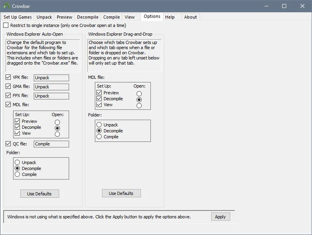Click Apply to save options
The image size is (312, 235).
[x=220, y=217]
